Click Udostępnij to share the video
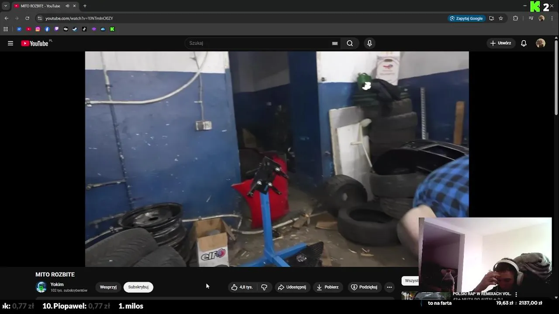The image size is (559, 314). pos(292,287)
